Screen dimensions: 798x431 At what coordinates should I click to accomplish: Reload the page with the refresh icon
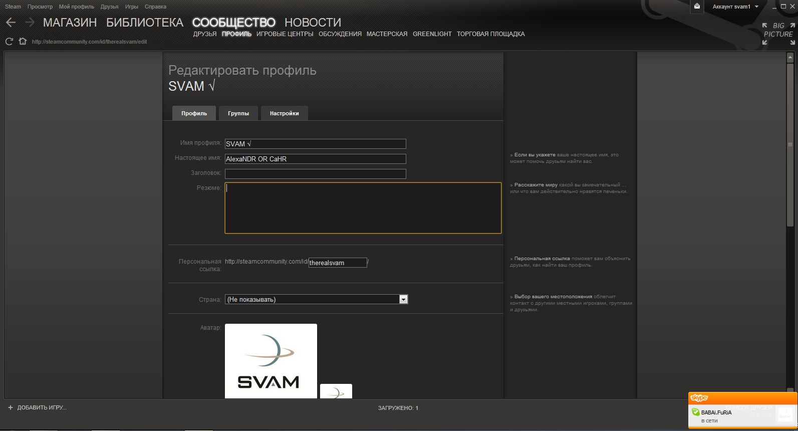click(x=9, y=42)
